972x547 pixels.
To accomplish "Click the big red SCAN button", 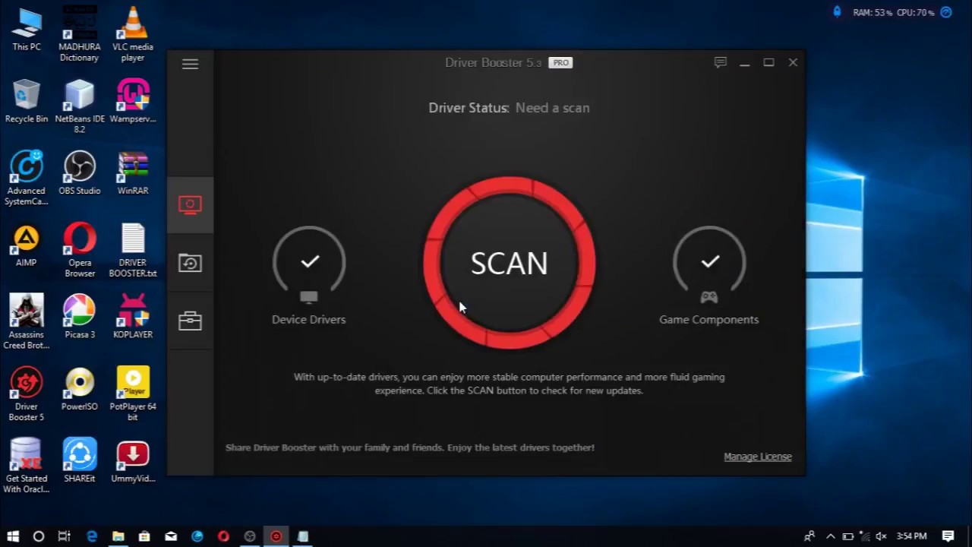I will coord(509,263).
